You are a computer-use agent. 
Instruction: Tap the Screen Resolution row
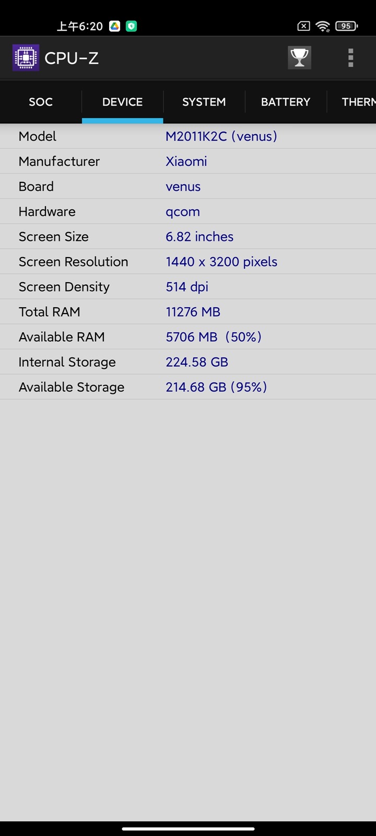[188, 262]
